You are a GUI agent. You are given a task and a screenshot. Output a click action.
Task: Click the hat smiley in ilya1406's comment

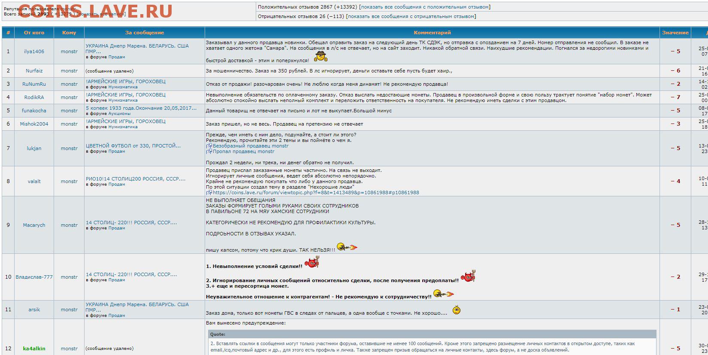pyautogui.click(x=321, y=57)
